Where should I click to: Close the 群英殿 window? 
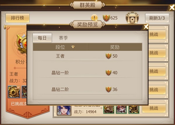[172, 8]
